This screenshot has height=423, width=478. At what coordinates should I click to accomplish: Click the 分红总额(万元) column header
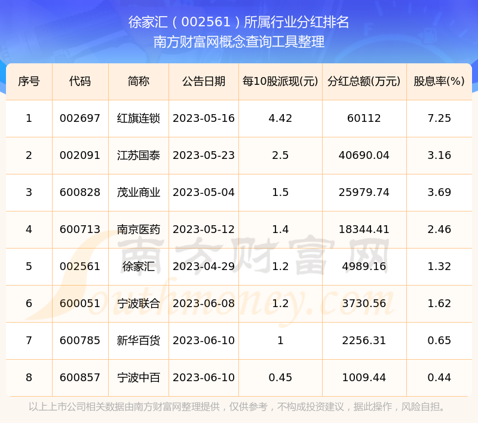point(364,81)
